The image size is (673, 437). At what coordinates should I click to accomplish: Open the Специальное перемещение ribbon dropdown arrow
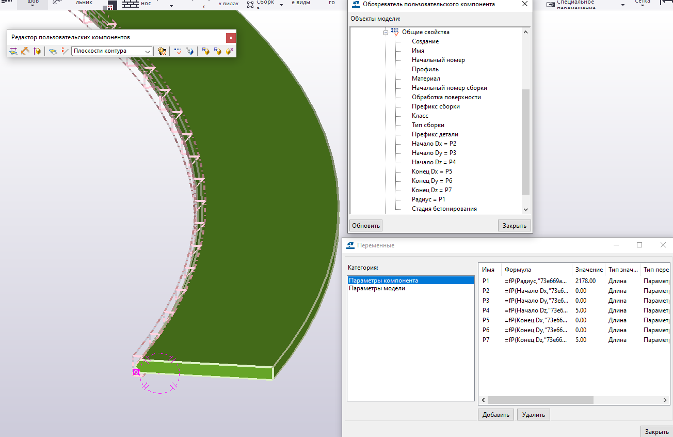click(x=622, y=4)
